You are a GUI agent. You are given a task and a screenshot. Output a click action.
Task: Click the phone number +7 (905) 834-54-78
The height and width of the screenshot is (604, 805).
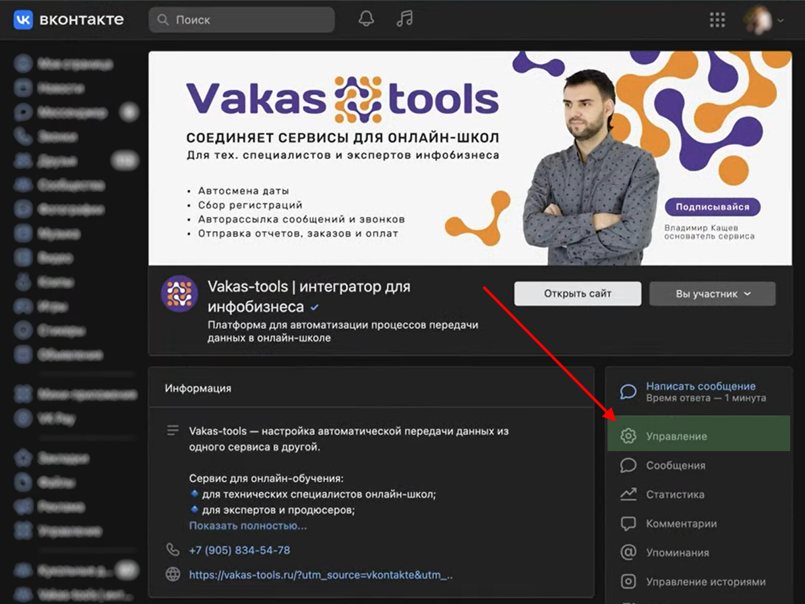click(239, 550)
